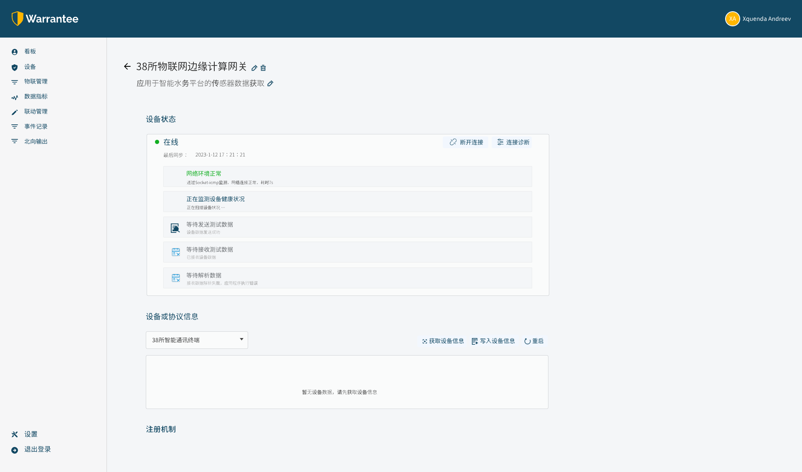Click the Warrantee shield logo

click(17, 19)
